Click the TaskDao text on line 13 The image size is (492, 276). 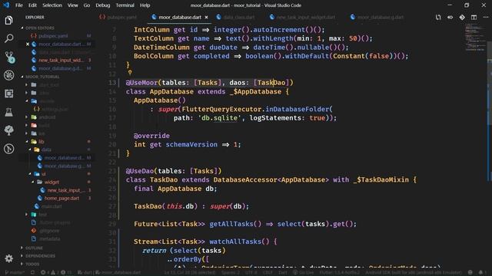[x=271, y=83]
